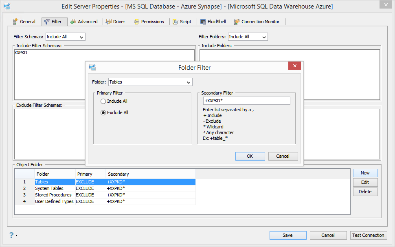Screen dimensions: 395x247
Task: Select the Include All radio button
Action: click(x=103, y=101)
